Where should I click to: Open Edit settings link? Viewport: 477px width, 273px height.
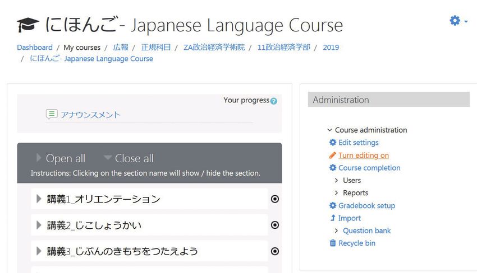pos(359,142)
